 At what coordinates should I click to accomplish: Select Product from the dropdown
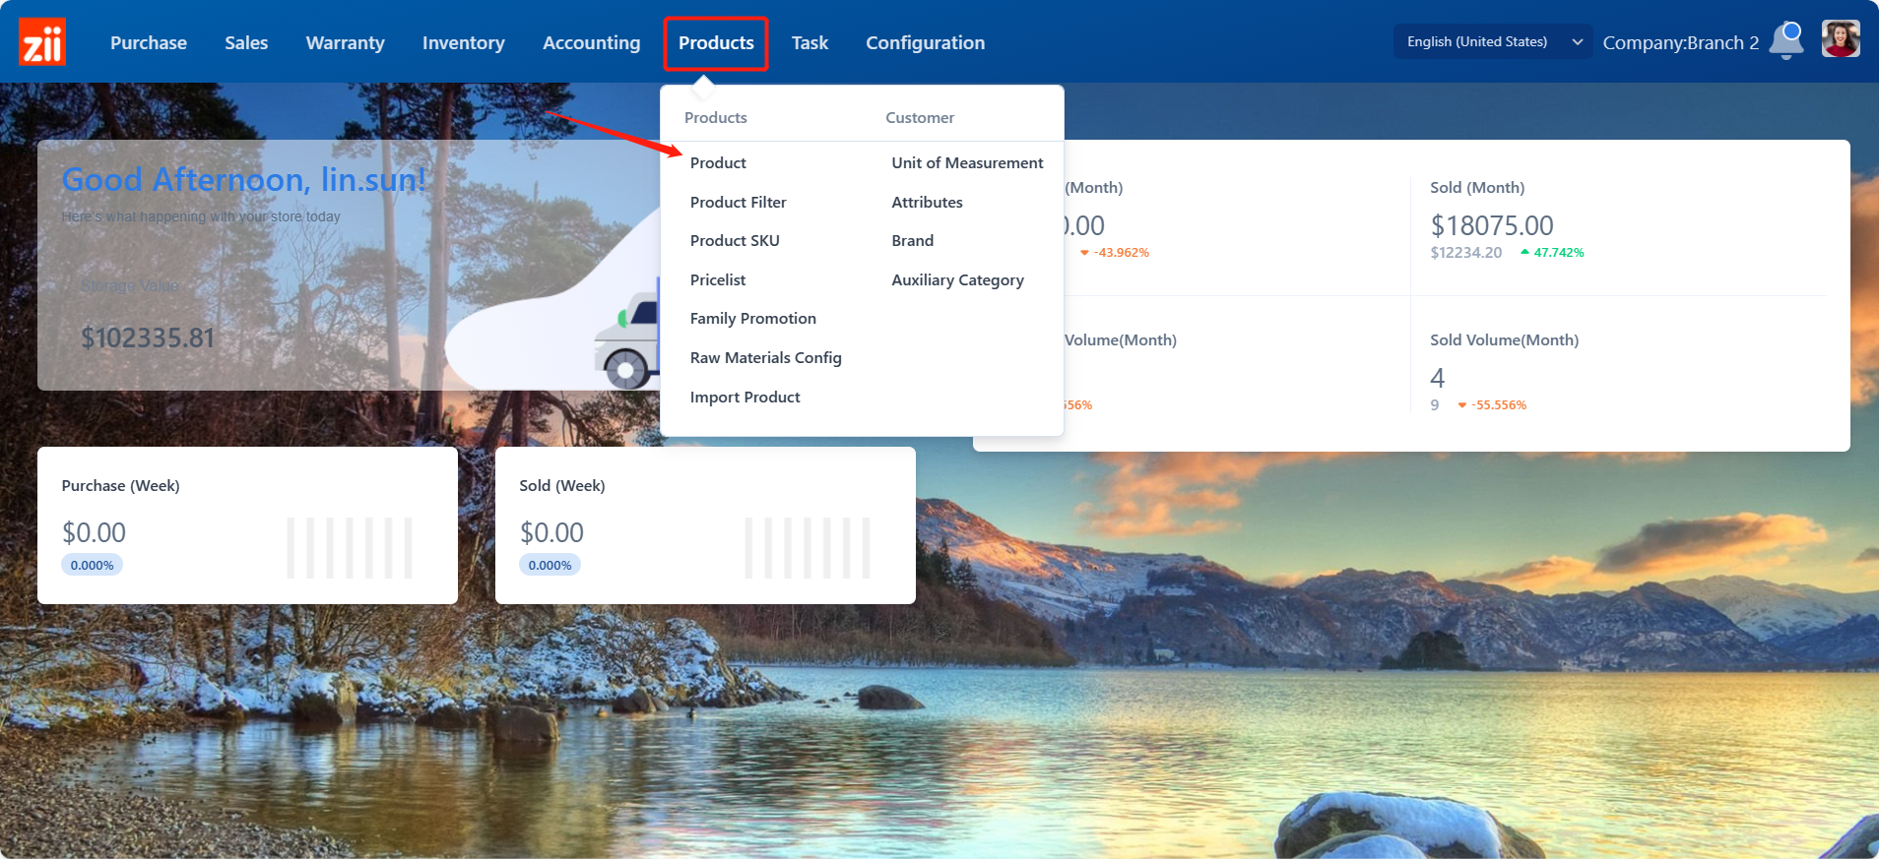tap(718, 163)
